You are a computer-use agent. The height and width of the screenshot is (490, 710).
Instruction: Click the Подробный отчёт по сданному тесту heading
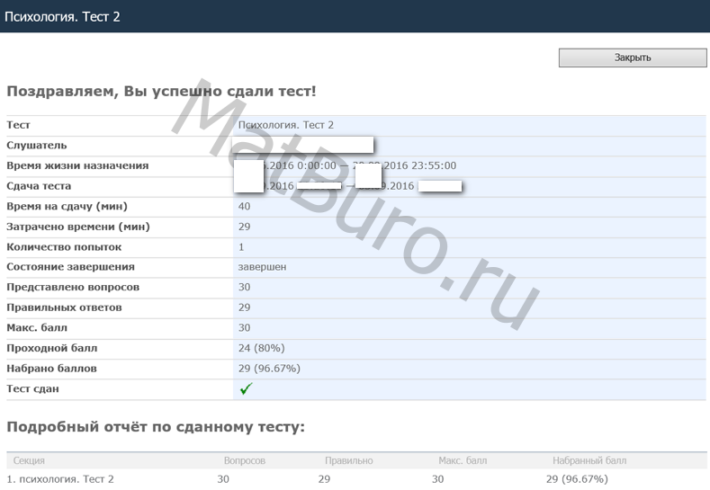[156, 426]
